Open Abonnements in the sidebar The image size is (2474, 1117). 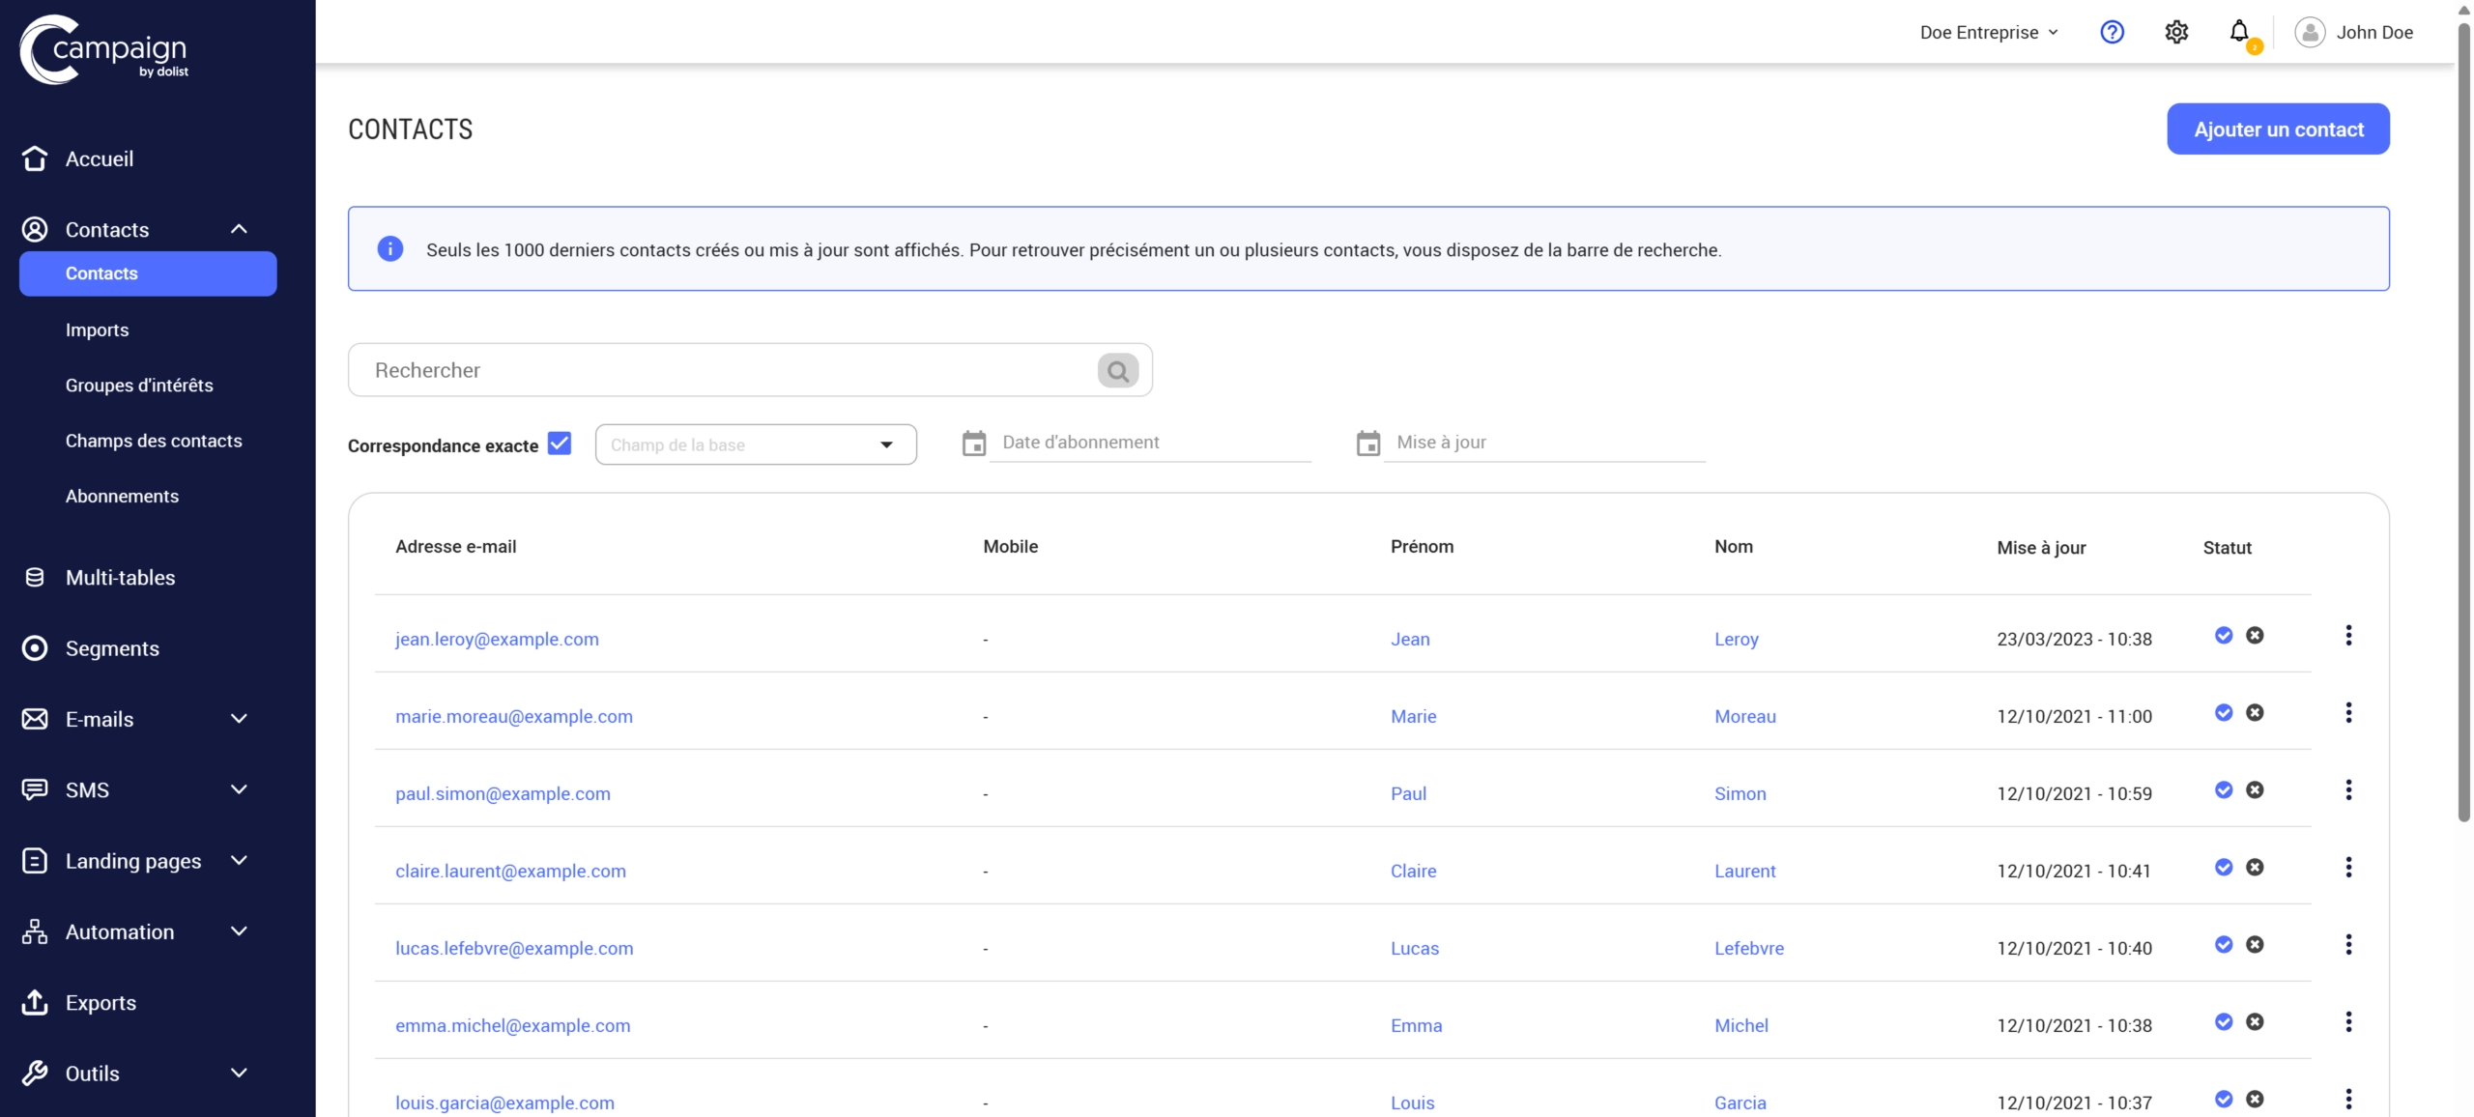[x=122, y=496]
